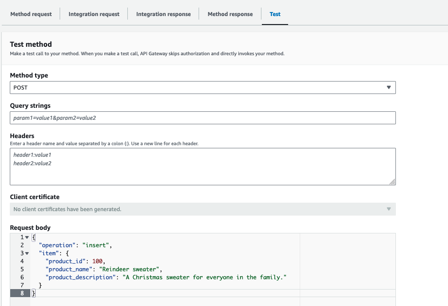The image size is (448, 306).
Task: Click line number 5 in editor gutter
Action: point(22,269)
